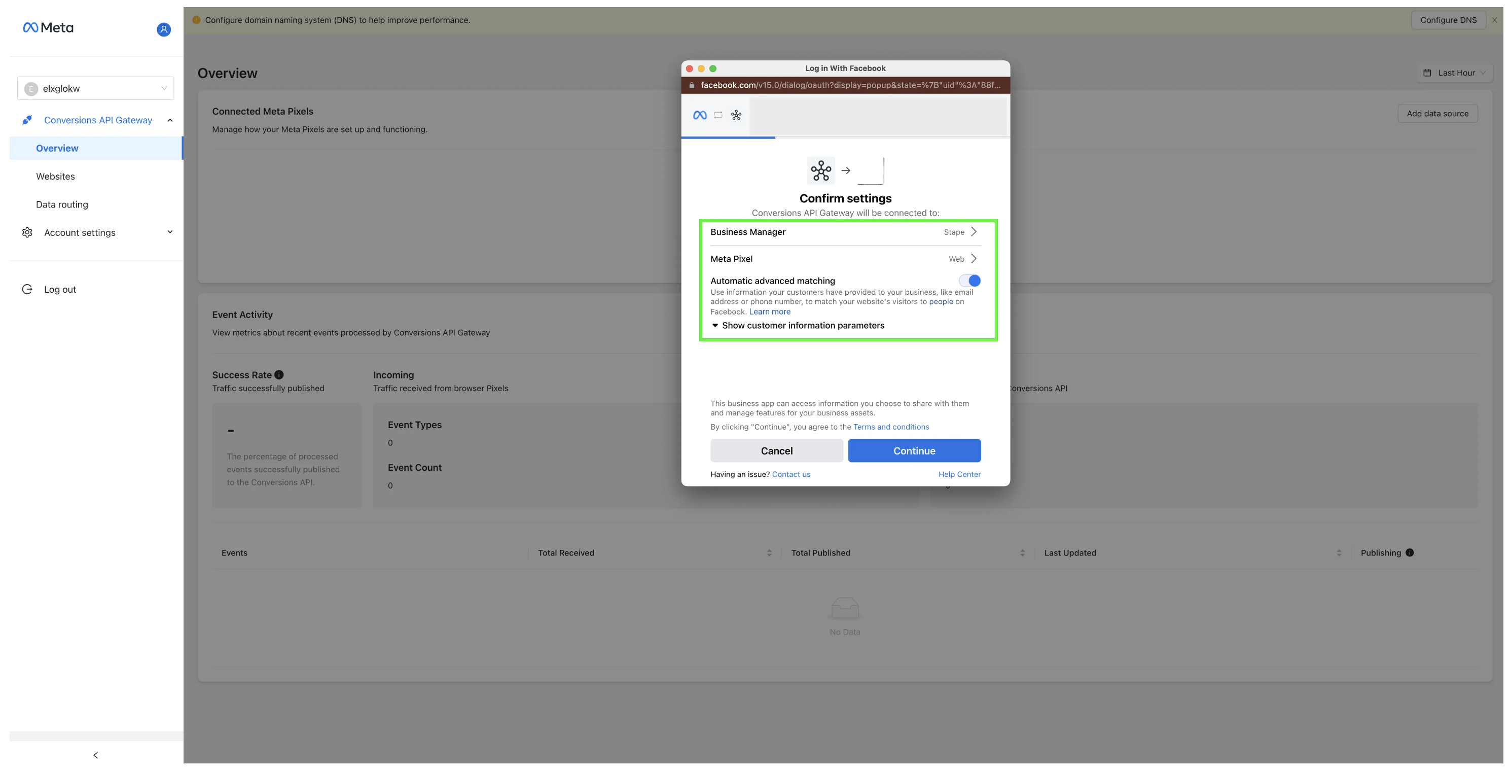Select the Websites sidebar menu item
Viewport: 1510px width, 769px height.
tap(55, 177)
